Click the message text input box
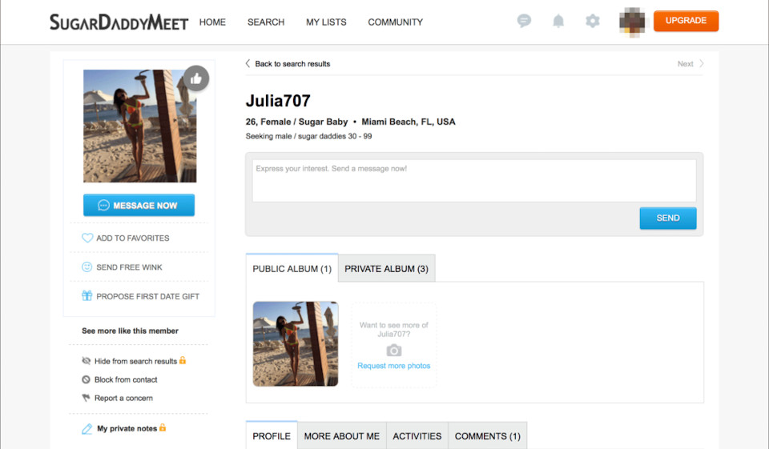Viewport: 769px width, 449px height. pos(473,180)
